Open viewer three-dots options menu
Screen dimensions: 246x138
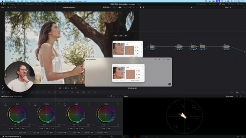137,7
